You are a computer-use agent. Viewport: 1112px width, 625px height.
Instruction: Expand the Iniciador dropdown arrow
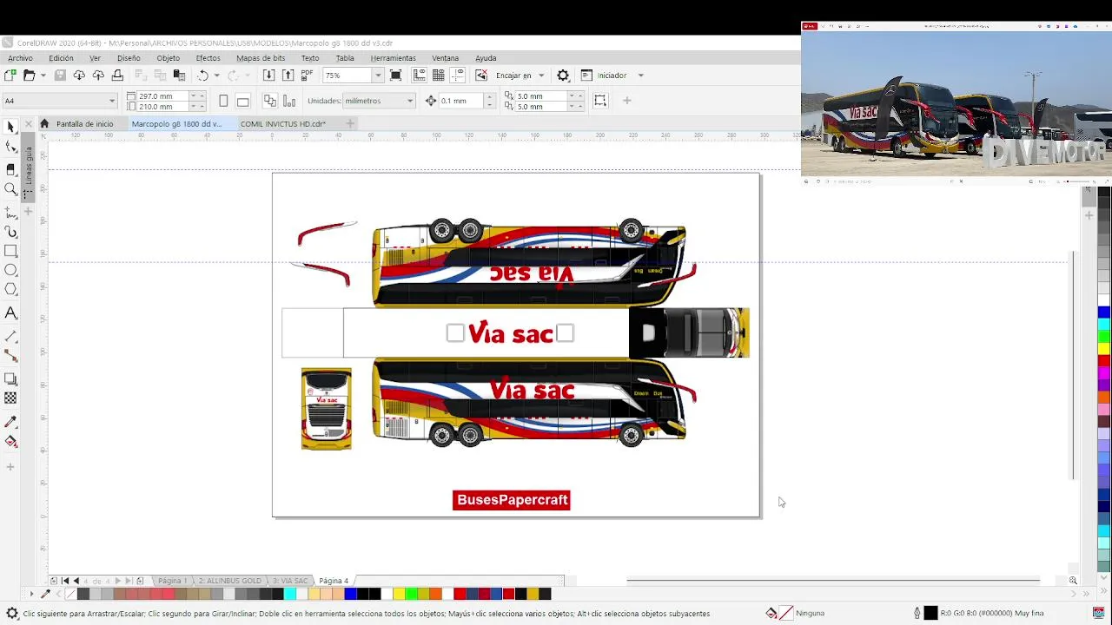click(x=640, y=76)
